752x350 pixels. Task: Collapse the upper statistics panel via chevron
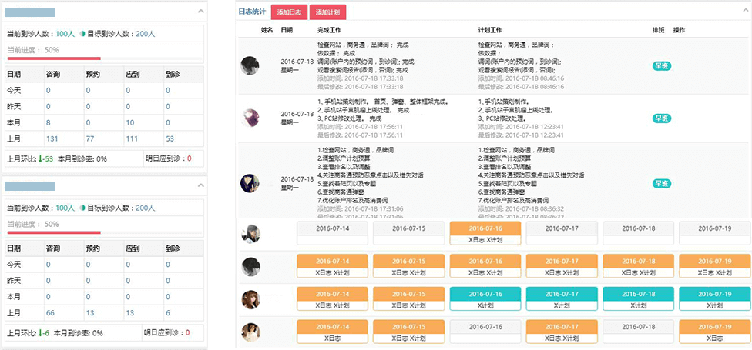click(201, 12)
